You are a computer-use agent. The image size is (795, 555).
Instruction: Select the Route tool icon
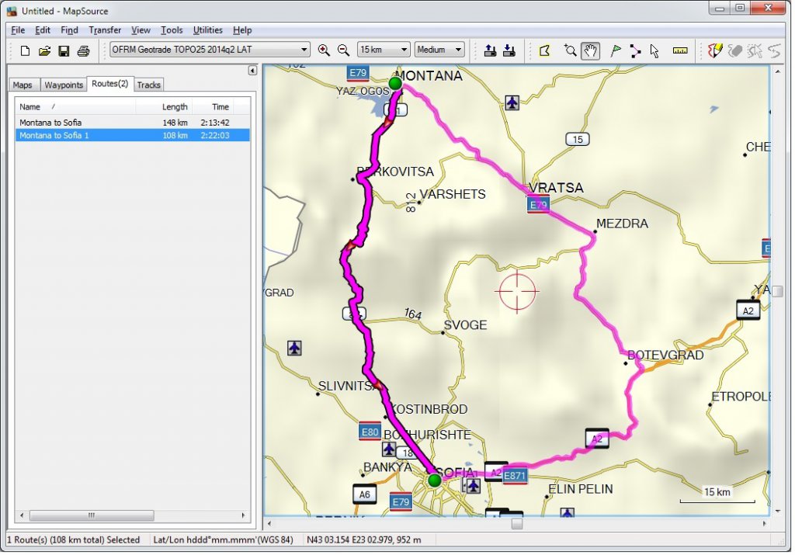click(635, 50)
